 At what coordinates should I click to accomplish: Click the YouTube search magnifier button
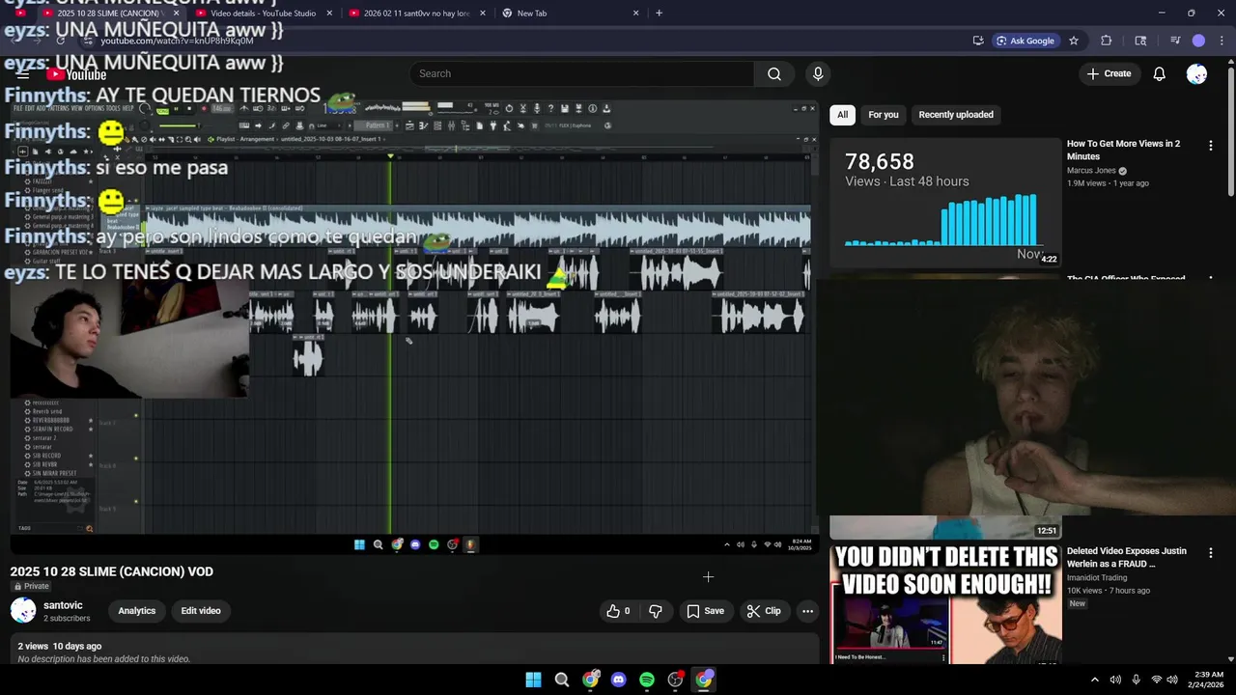tap(774, 73)
